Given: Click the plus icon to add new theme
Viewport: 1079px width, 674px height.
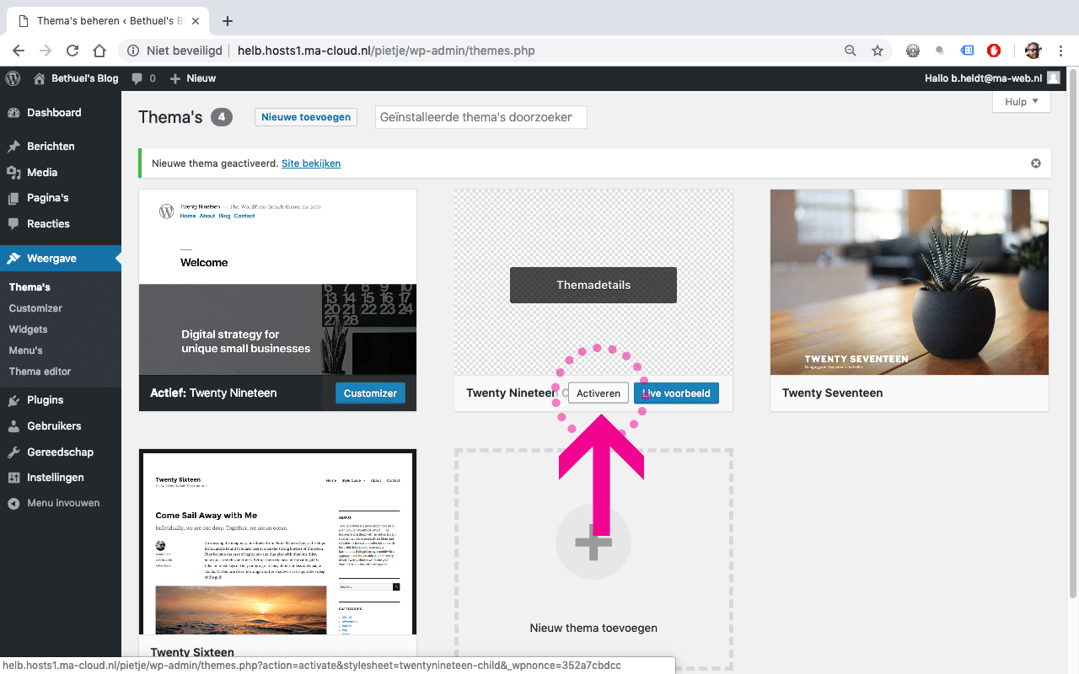Looking at the screenshot, I should point(593,542).
